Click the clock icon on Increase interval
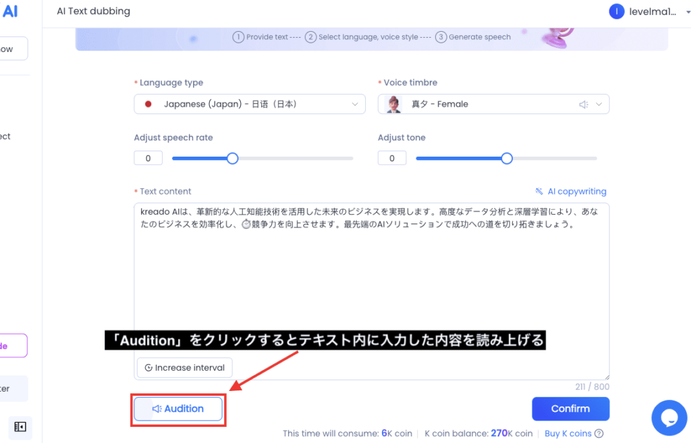Viewport: 691px width, 443px height. tap(148, 368)
